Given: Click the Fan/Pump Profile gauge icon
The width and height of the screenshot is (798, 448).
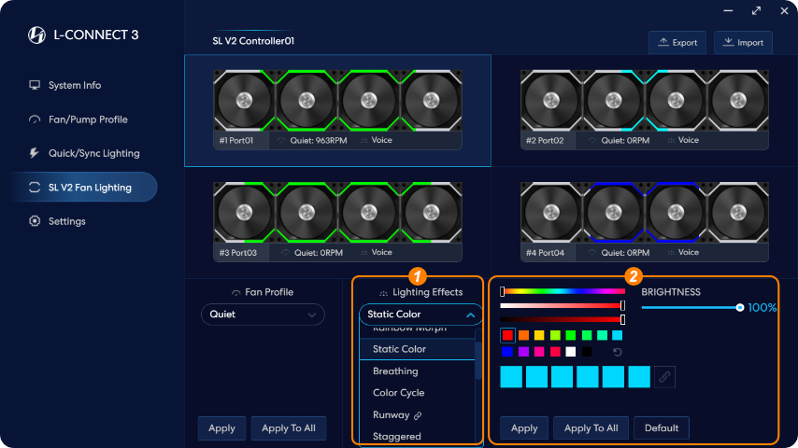Looking at the screenshot, I should [x=35, y=119].
